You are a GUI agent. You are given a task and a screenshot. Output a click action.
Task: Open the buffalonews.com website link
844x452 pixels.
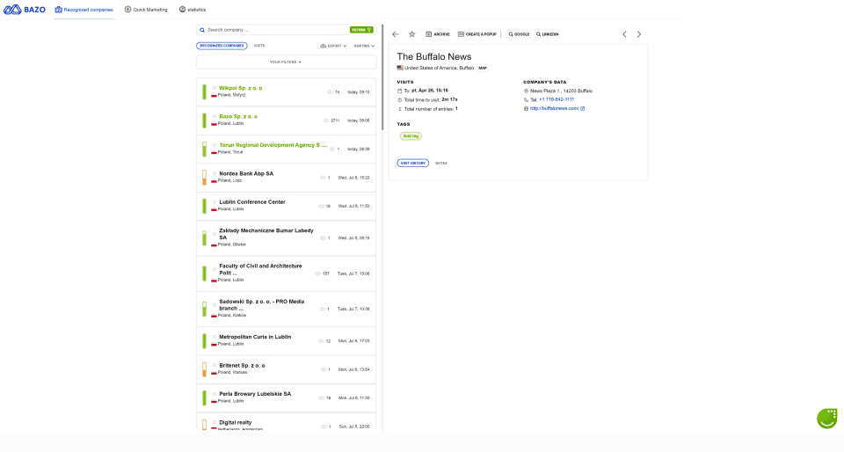pos(555,109)
